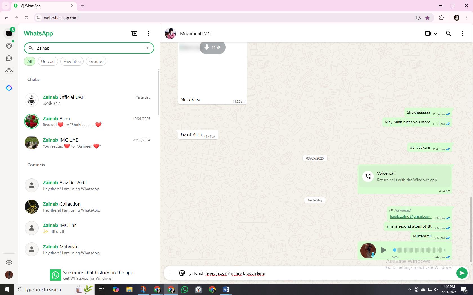Screen dimensions: 473x295
Task: Open a new browser tab
Action: [x=82, y=6]
